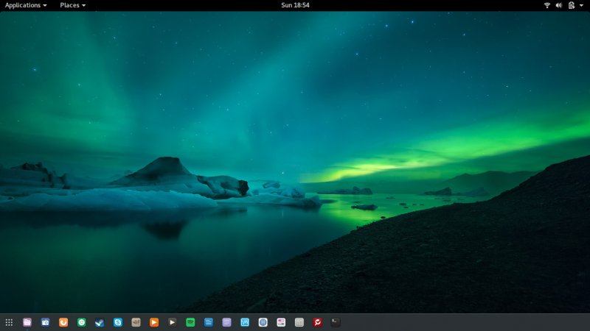This screenshot has height=331, width=590.
Task: Open the Places menu
Action: click(72, 5)
